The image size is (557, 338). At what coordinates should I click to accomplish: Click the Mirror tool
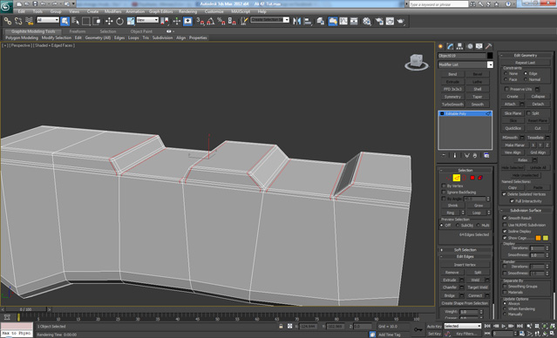coord(297,21)
